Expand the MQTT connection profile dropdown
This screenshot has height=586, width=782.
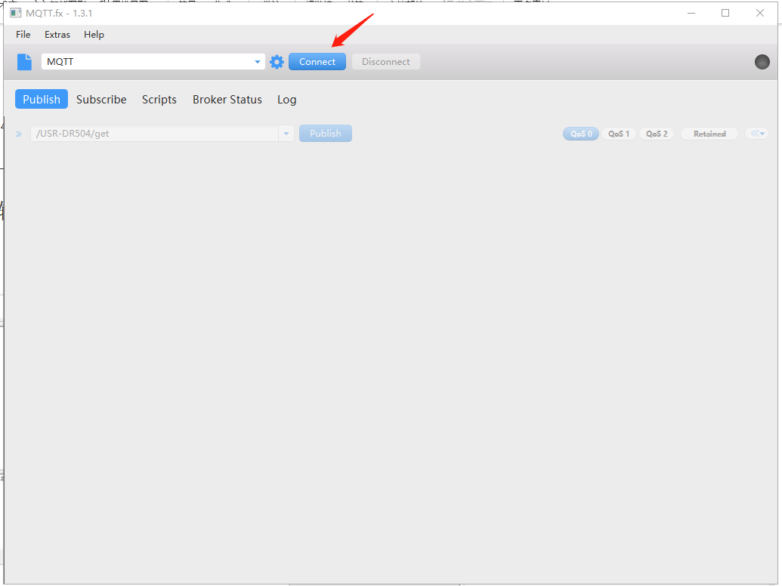tap(258, 62)
